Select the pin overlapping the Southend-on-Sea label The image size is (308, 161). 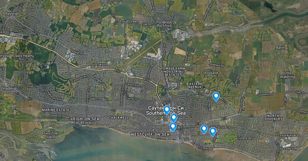[x=167, y=110]
